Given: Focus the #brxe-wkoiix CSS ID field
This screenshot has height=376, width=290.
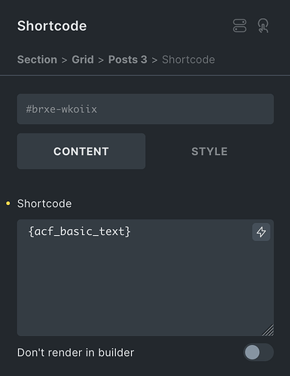Looking at the screenshot, I should tap(145, 109).
